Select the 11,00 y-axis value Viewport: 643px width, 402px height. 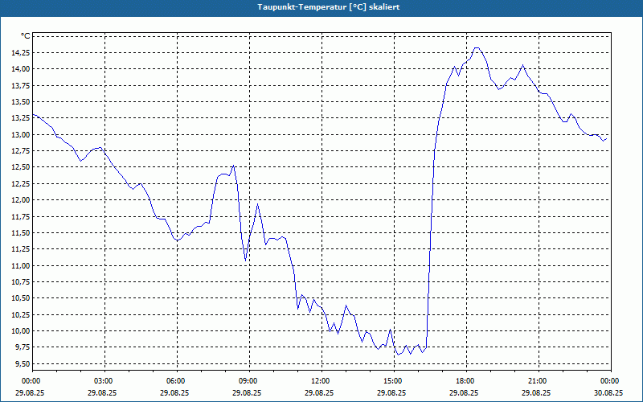point(22,265)
